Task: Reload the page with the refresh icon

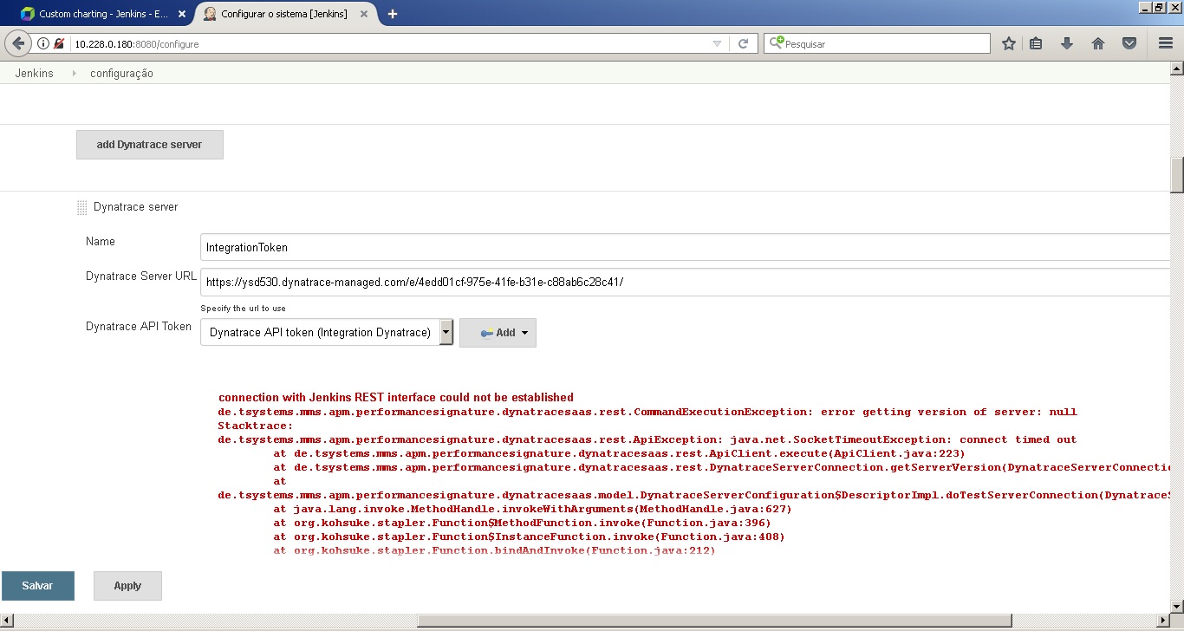Action: pyautogui.click(x=743, y=43)
